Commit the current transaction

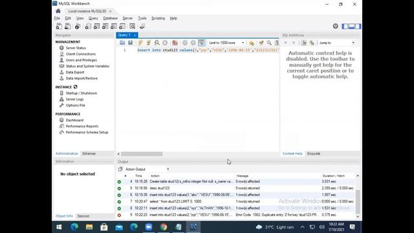185,43
